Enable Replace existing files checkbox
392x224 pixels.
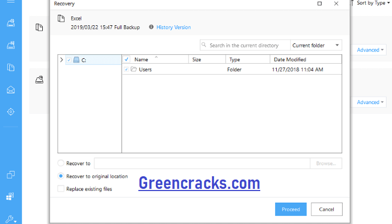(61, 188)
